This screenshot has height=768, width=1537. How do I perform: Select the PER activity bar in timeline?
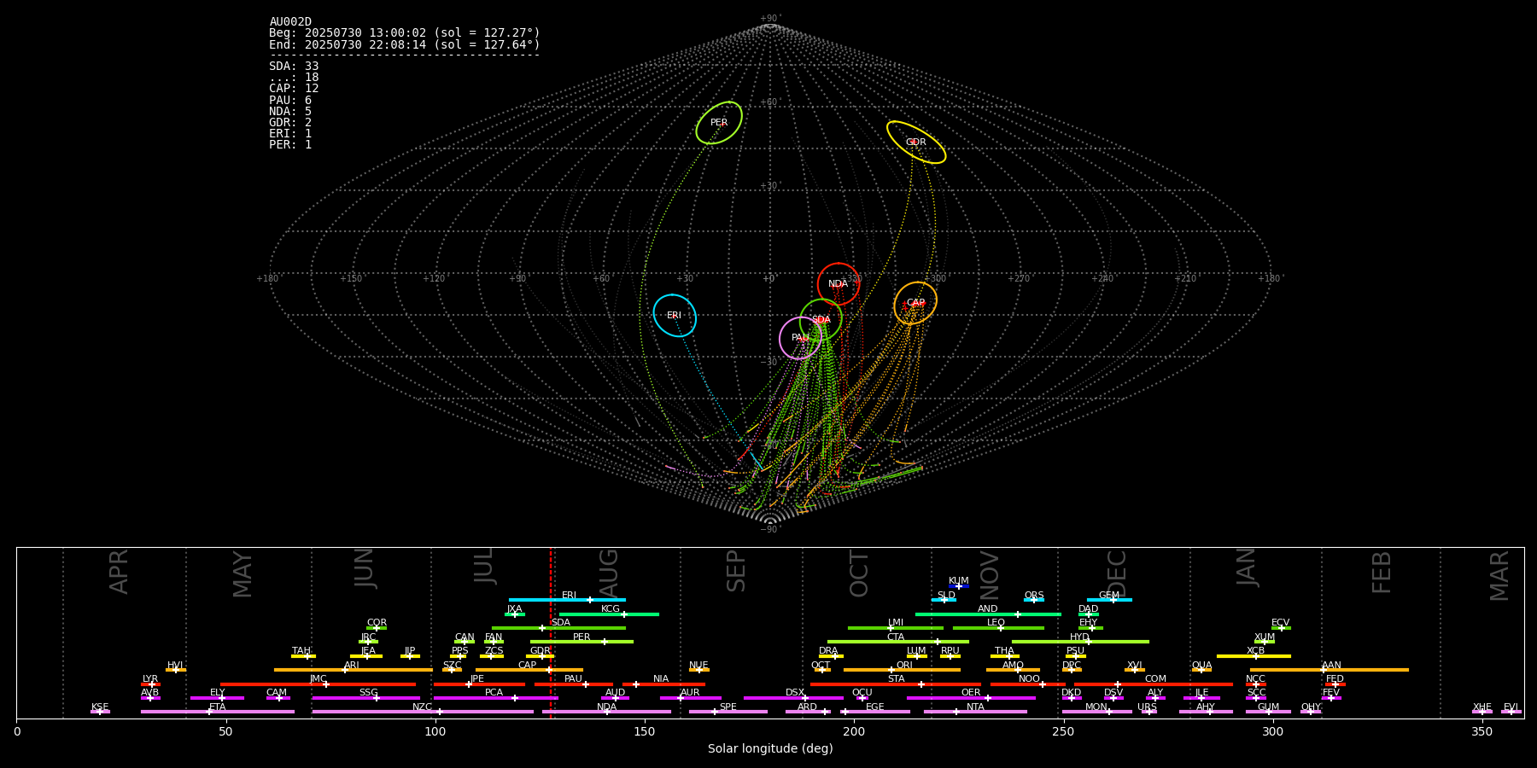[581, 642]
